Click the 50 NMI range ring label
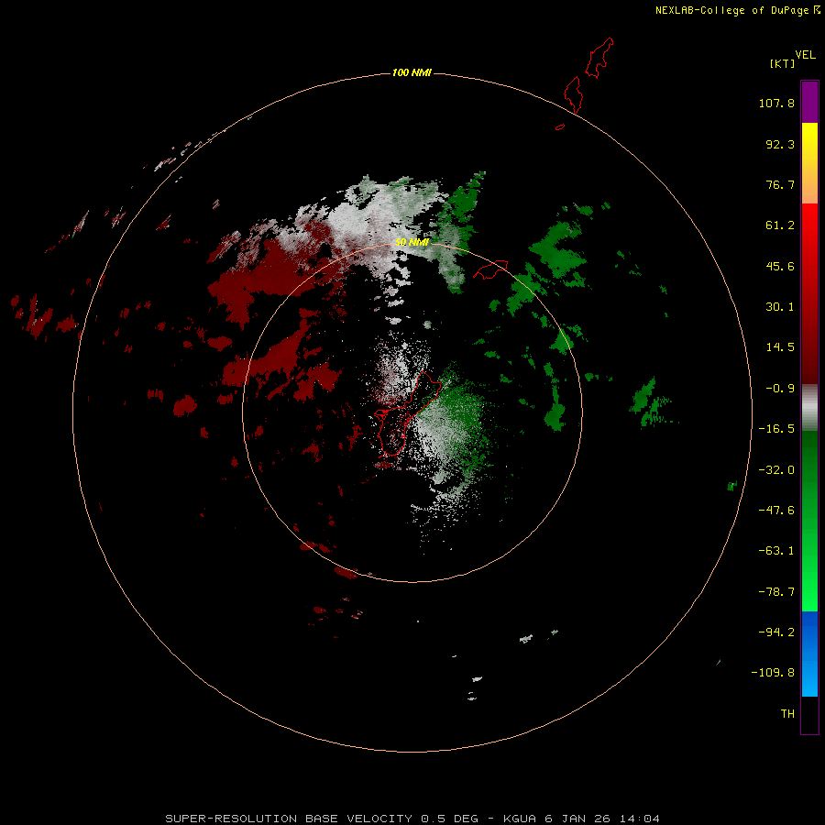The image size is (825, 825). click(412, 242)
